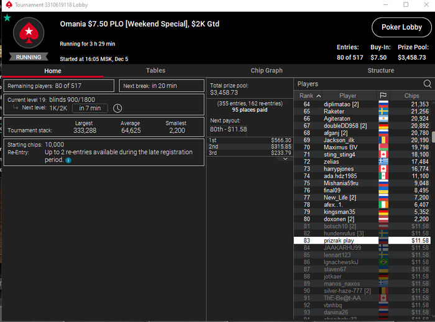This screenshot has width=435, height=322.
Task: Sort the players list by Chips
Action: (411, 96)
